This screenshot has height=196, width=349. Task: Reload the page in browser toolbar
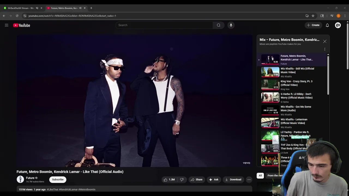(x=17, y=16)
